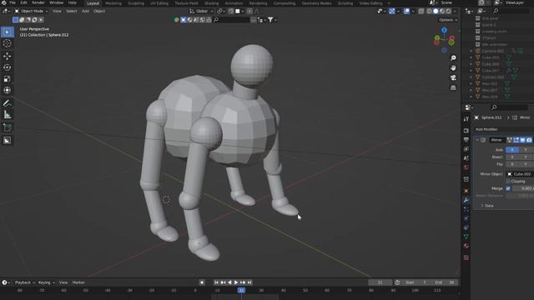Select the Measure tool
Screen dimensions: 534x300
8,115
